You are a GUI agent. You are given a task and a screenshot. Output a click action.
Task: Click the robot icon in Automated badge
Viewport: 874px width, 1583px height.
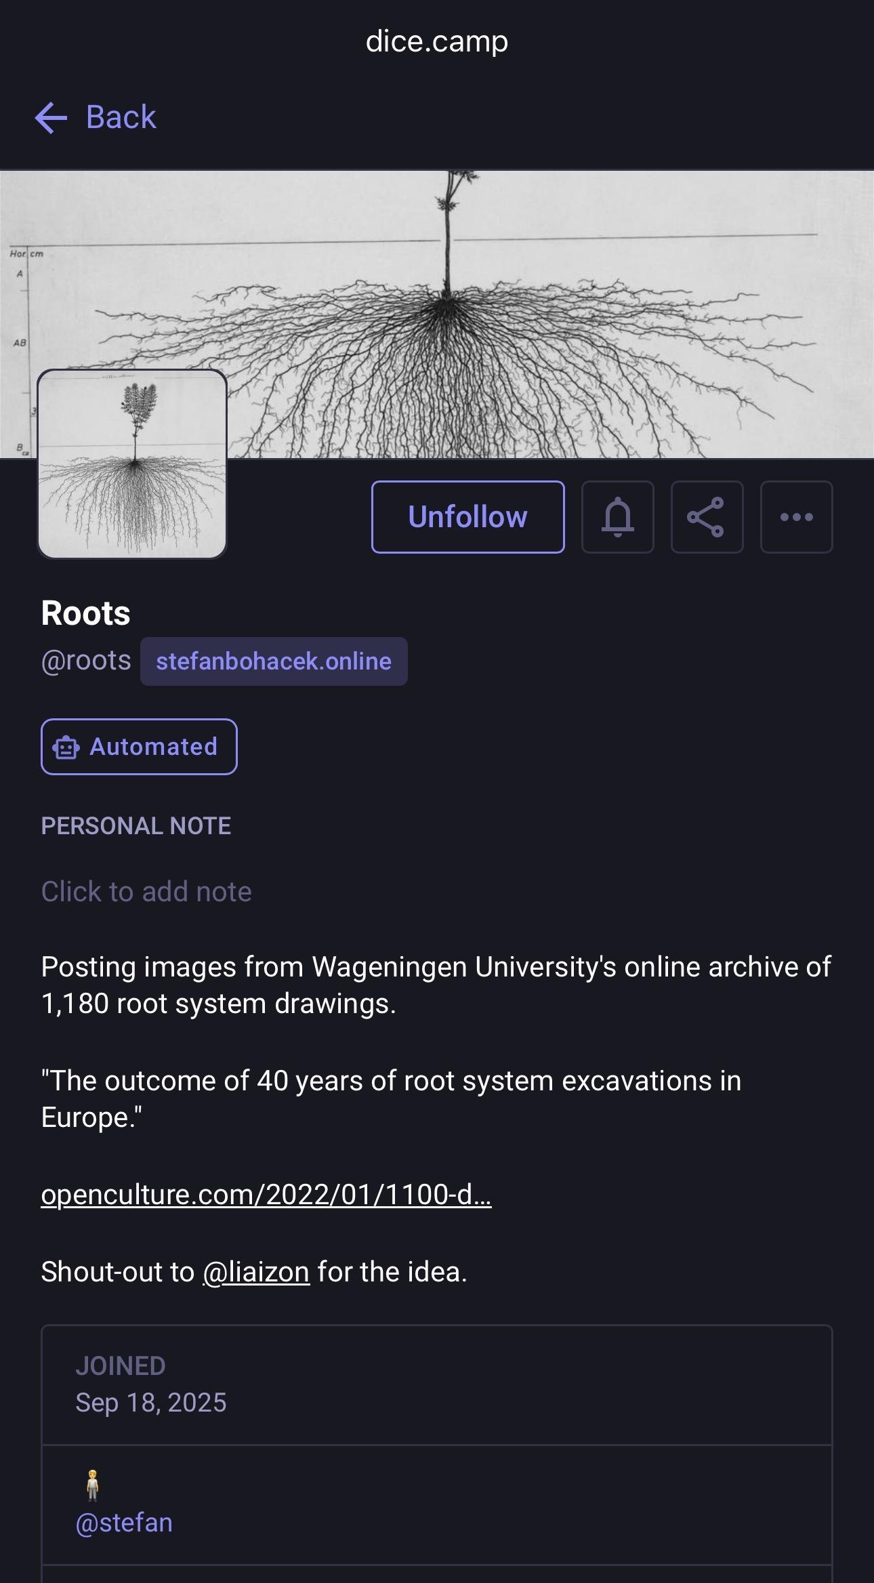point(66,747)
